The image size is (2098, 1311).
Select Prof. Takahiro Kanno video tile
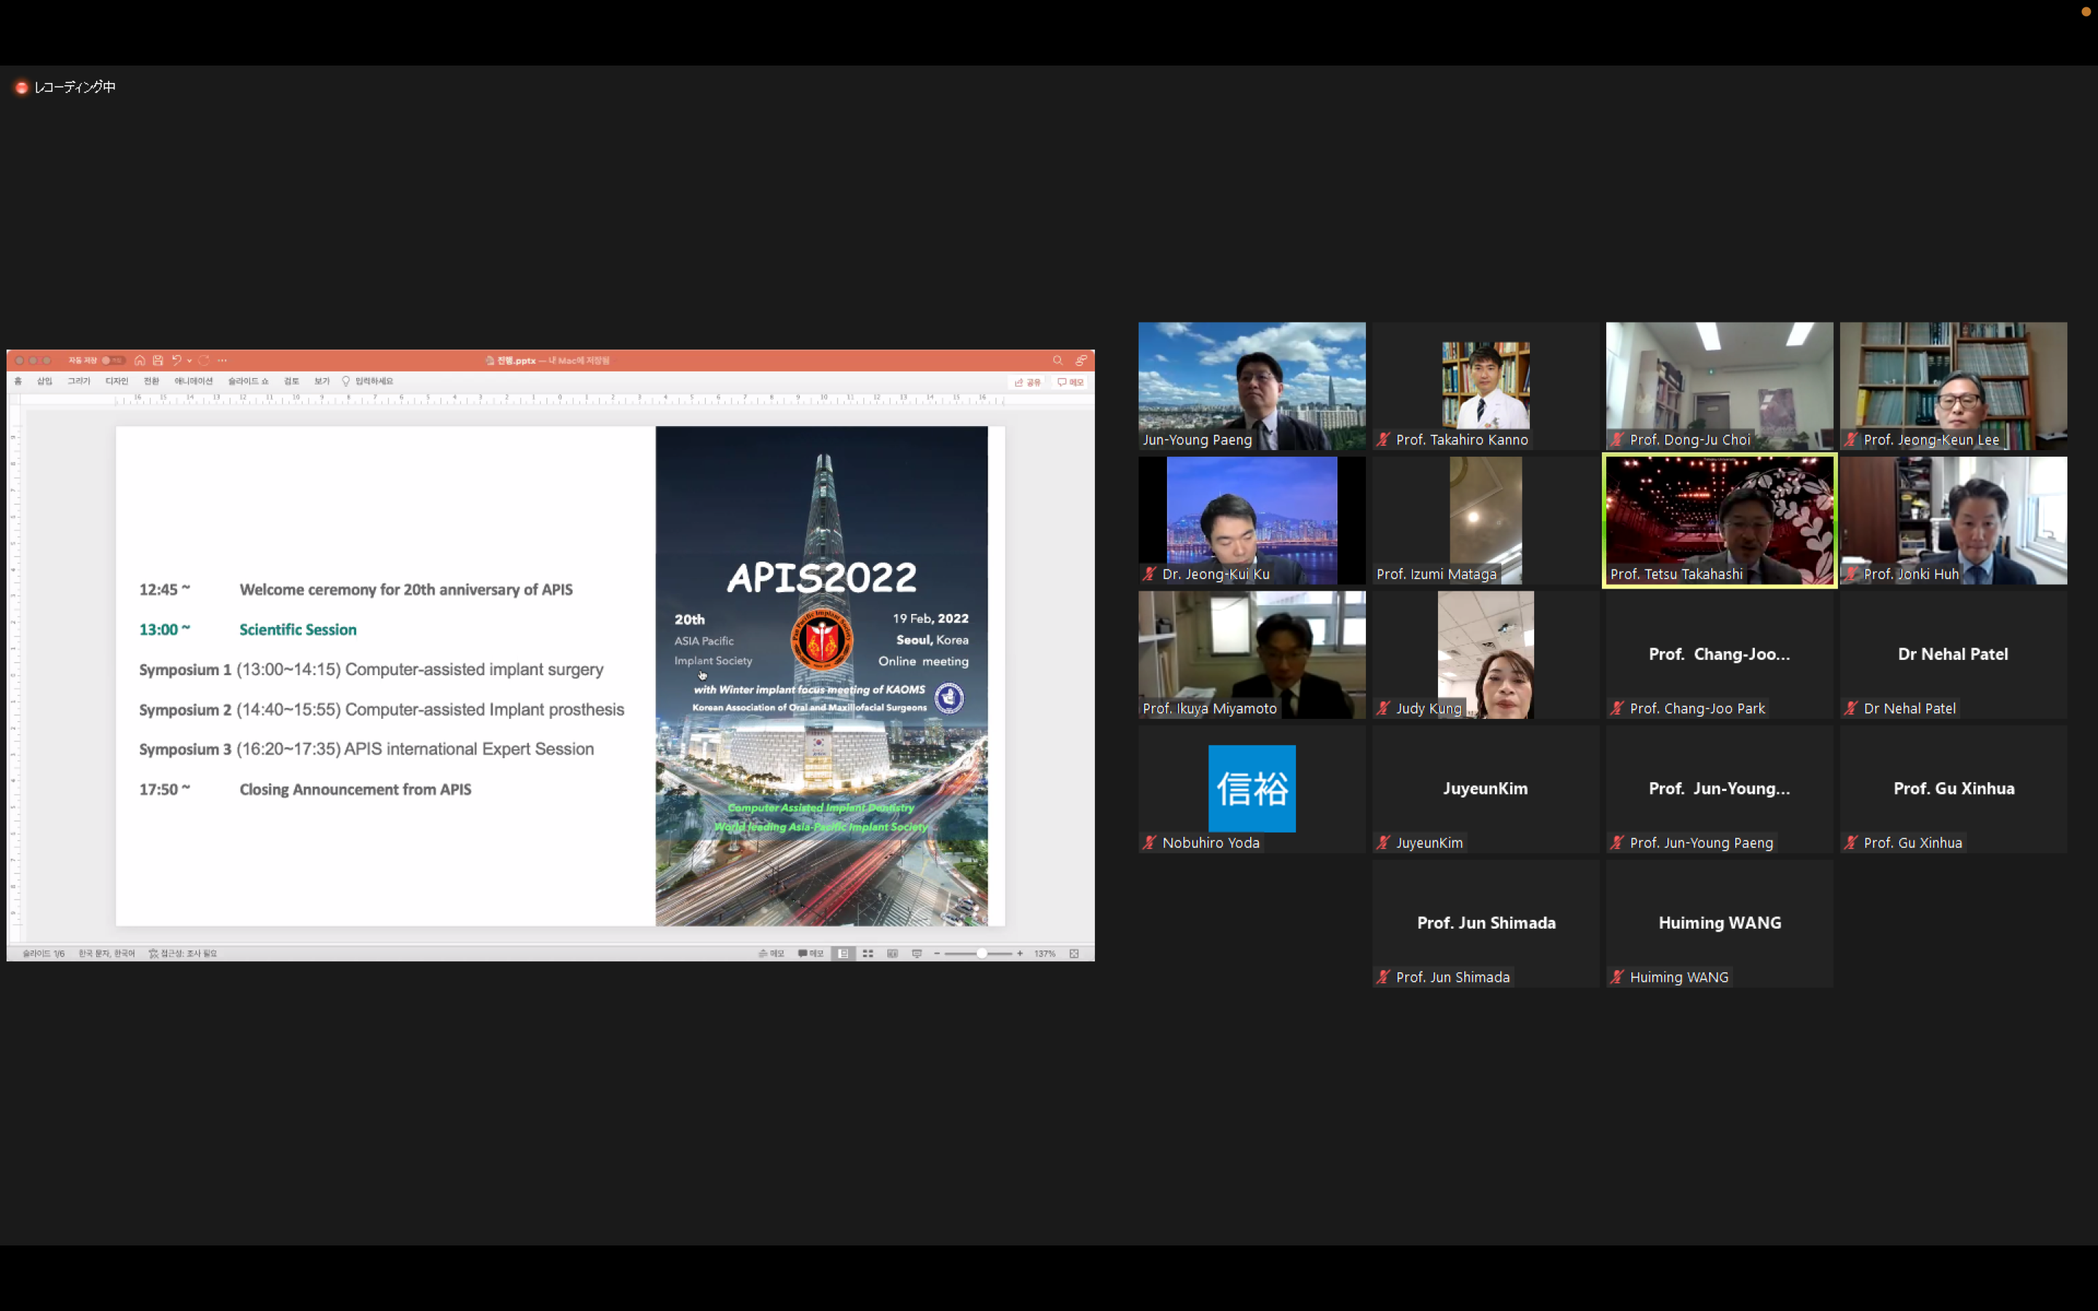pyautogui.click(x=1485, y=386)
